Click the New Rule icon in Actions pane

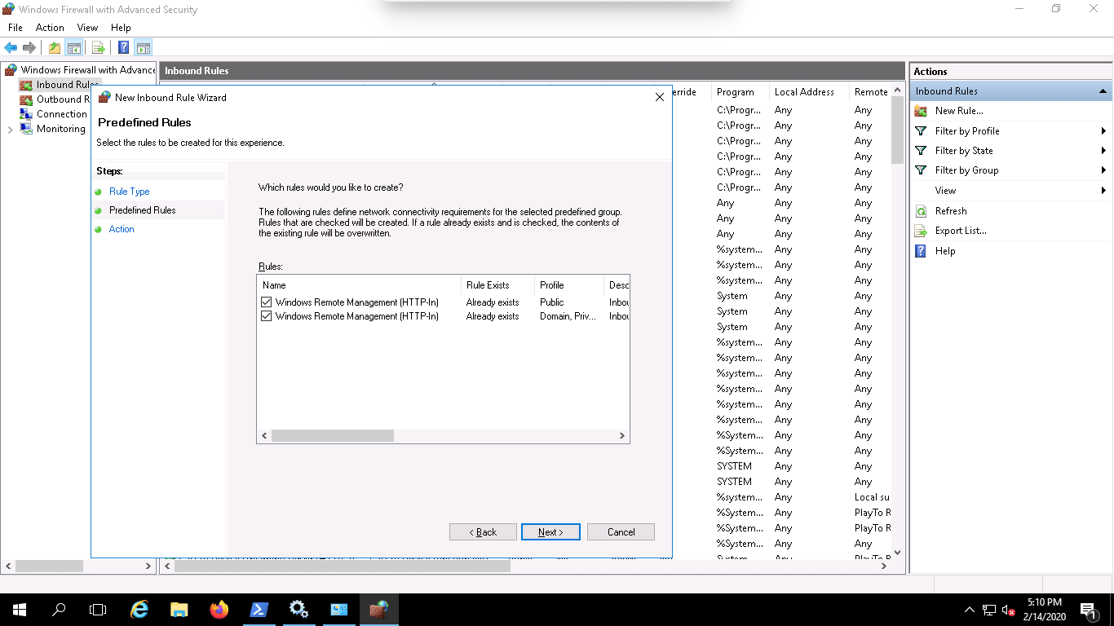pos(921,111)
